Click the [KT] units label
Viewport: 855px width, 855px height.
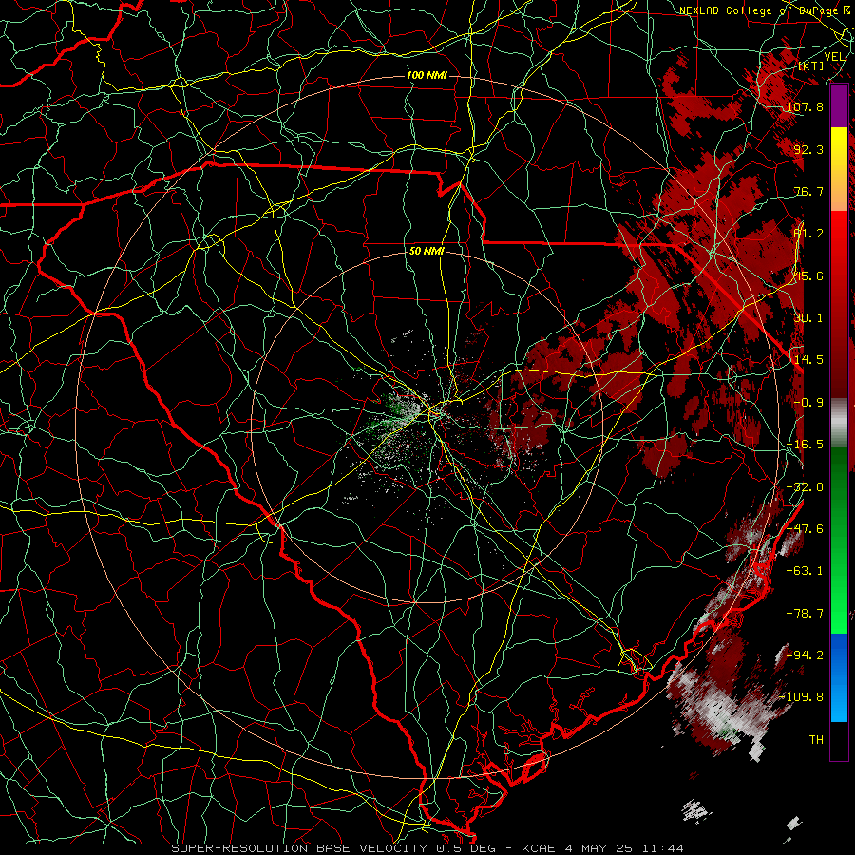coord(811,66)
